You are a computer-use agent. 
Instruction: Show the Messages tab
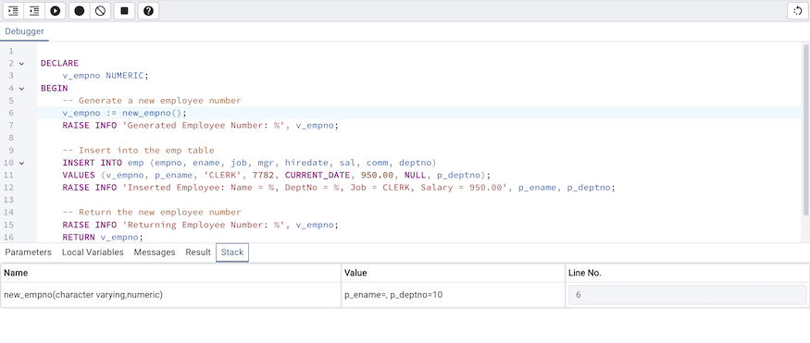[x=155, y=252]
